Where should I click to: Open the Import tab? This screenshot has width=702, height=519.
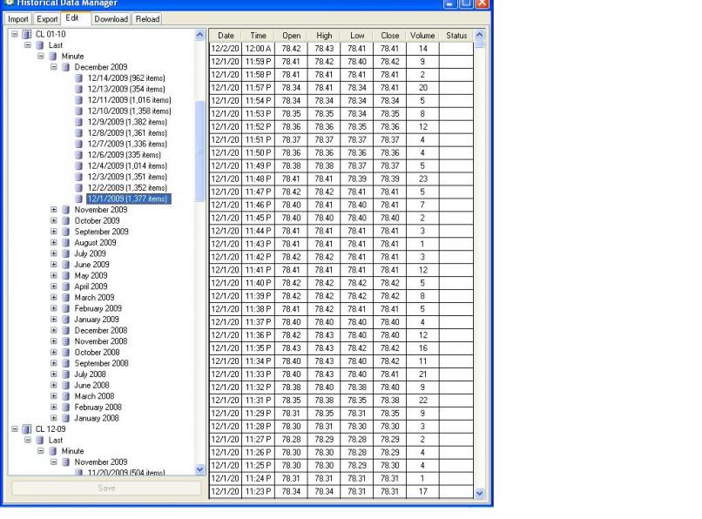click(18, 19)
